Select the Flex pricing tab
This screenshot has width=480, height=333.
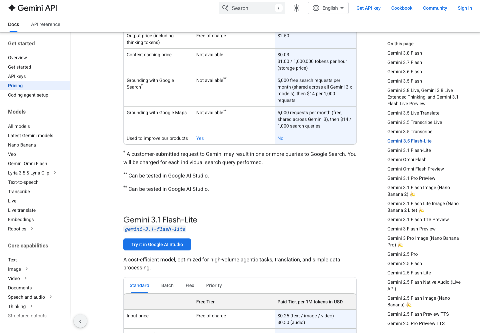[x=190, y=285]
